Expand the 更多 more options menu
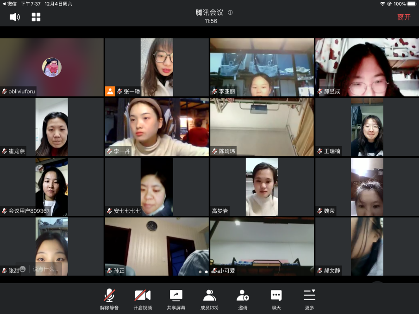The width and height of the screenshot is (419, 314). (309, 300)
